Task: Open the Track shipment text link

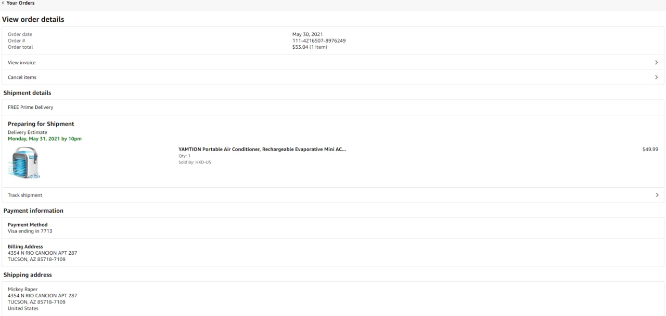Action: [25, 195]
